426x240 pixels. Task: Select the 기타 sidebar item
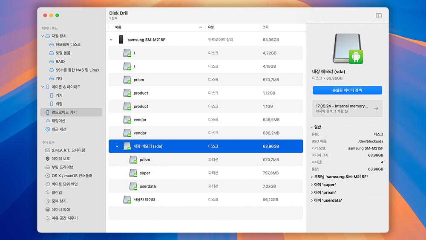coord(59,78)
